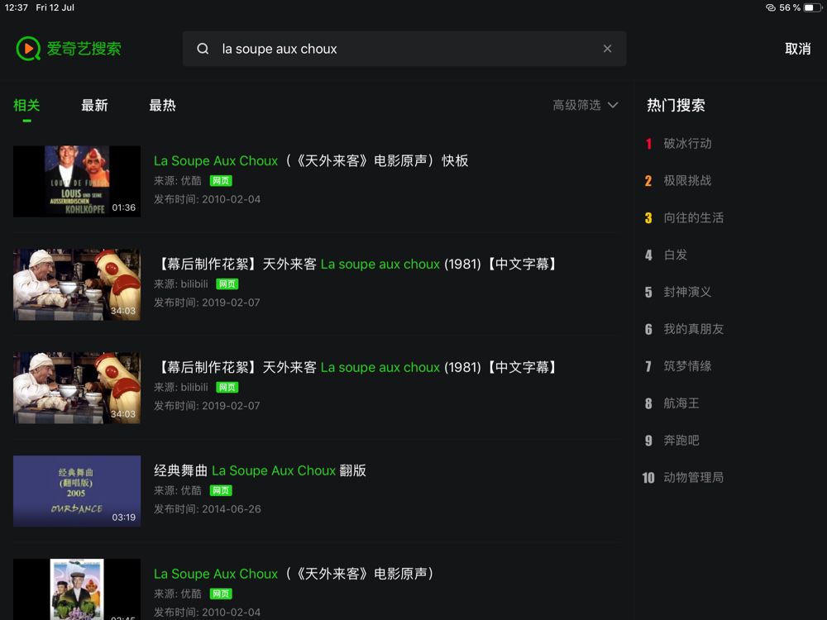
Task: Tap the 来源: 优酷 text under 经典舞曲
Action: tap(178, 491)
